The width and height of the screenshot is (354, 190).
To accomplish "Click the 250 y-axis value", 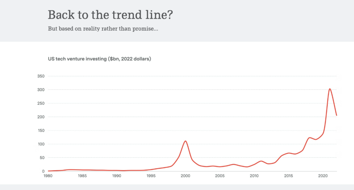I will tap(40, 104).
